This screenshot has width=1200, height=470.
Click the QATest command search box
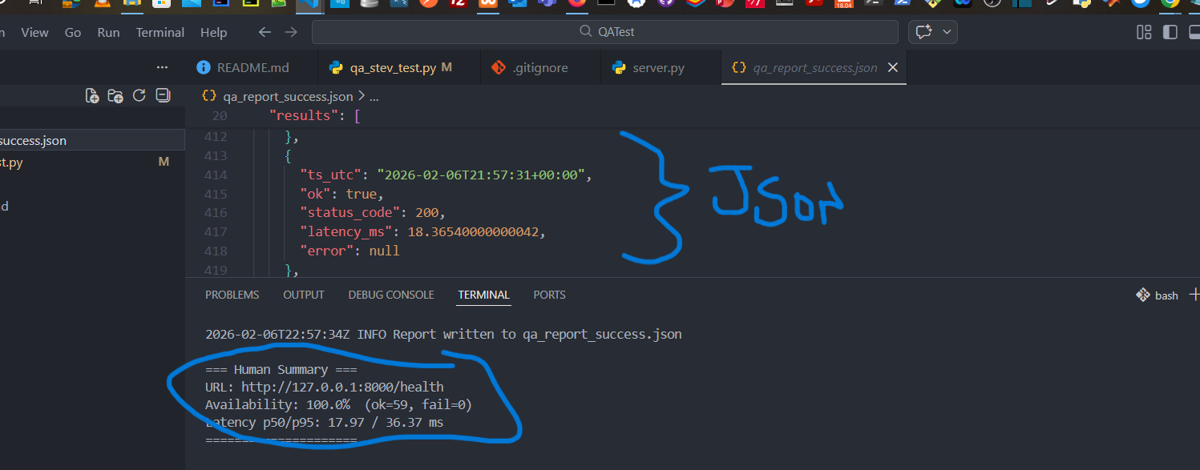pos(604,32)
